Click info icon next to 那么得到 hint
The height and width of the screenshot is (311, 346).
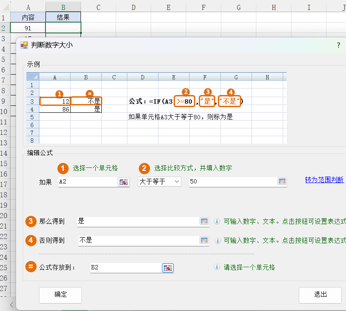217,222
